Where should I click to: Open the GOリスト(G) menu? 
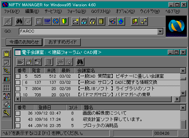pyautogui.click(x=101, y=11)
